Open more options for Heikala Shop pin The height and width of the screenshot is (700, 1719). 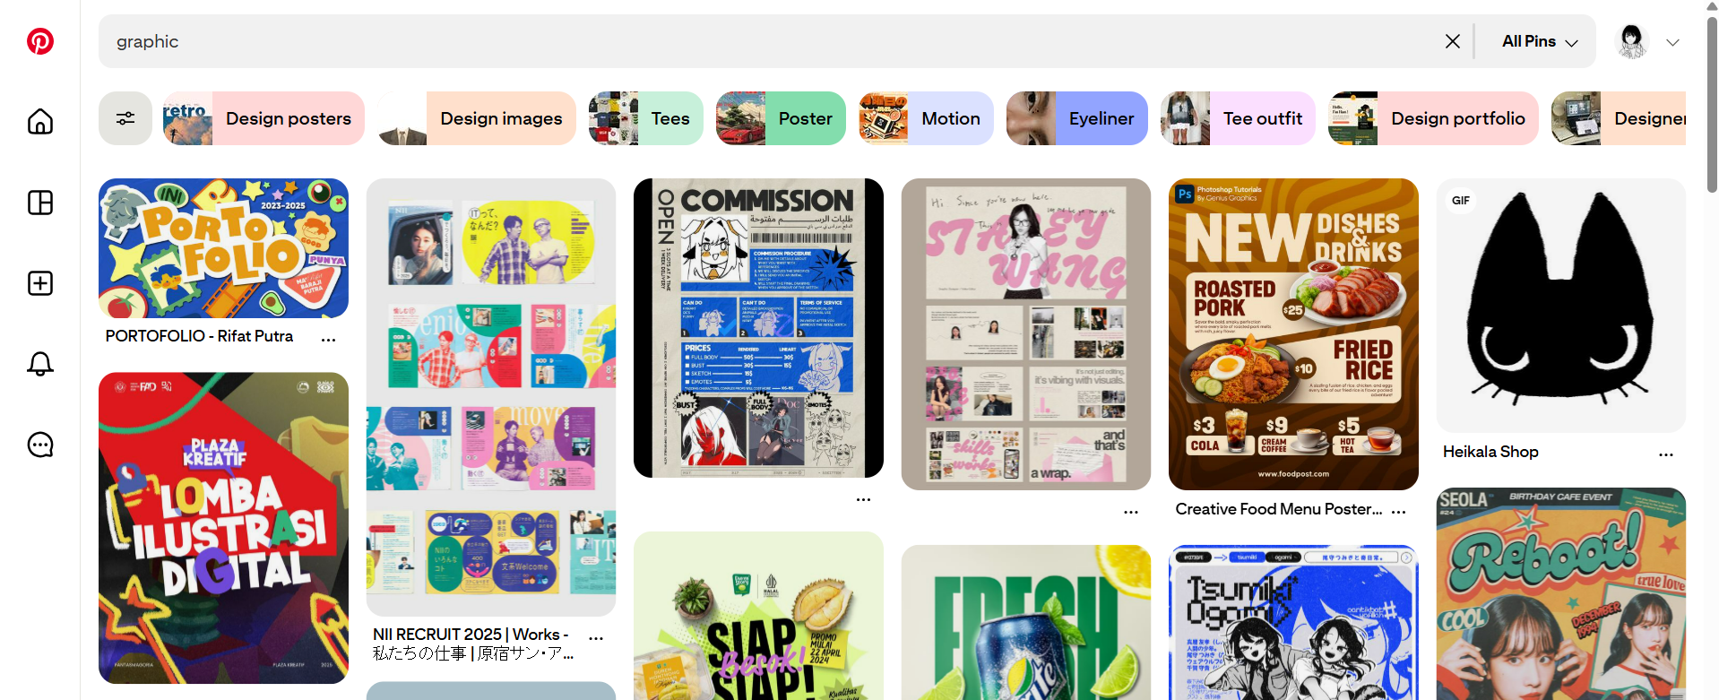[x=1665, y=454]
